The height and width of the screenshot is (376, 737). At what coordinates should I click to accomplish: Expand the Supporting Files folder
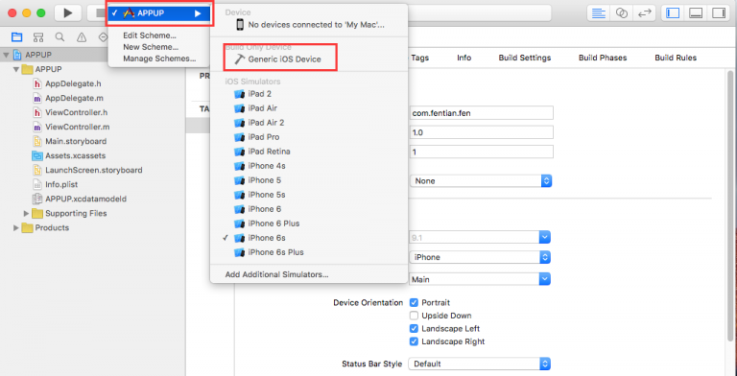[26, 213]
